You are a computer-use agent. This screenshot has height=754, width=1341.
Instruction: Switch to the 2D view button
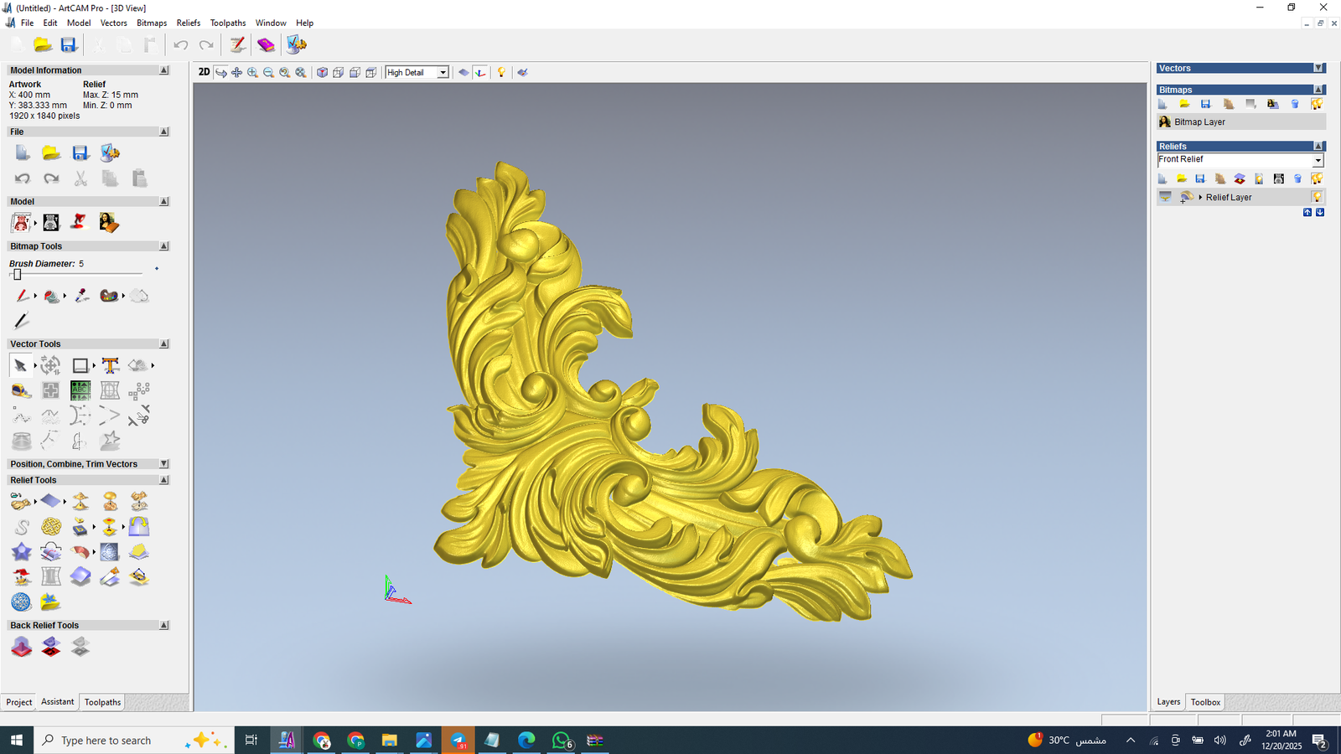(x=204, y=72)
